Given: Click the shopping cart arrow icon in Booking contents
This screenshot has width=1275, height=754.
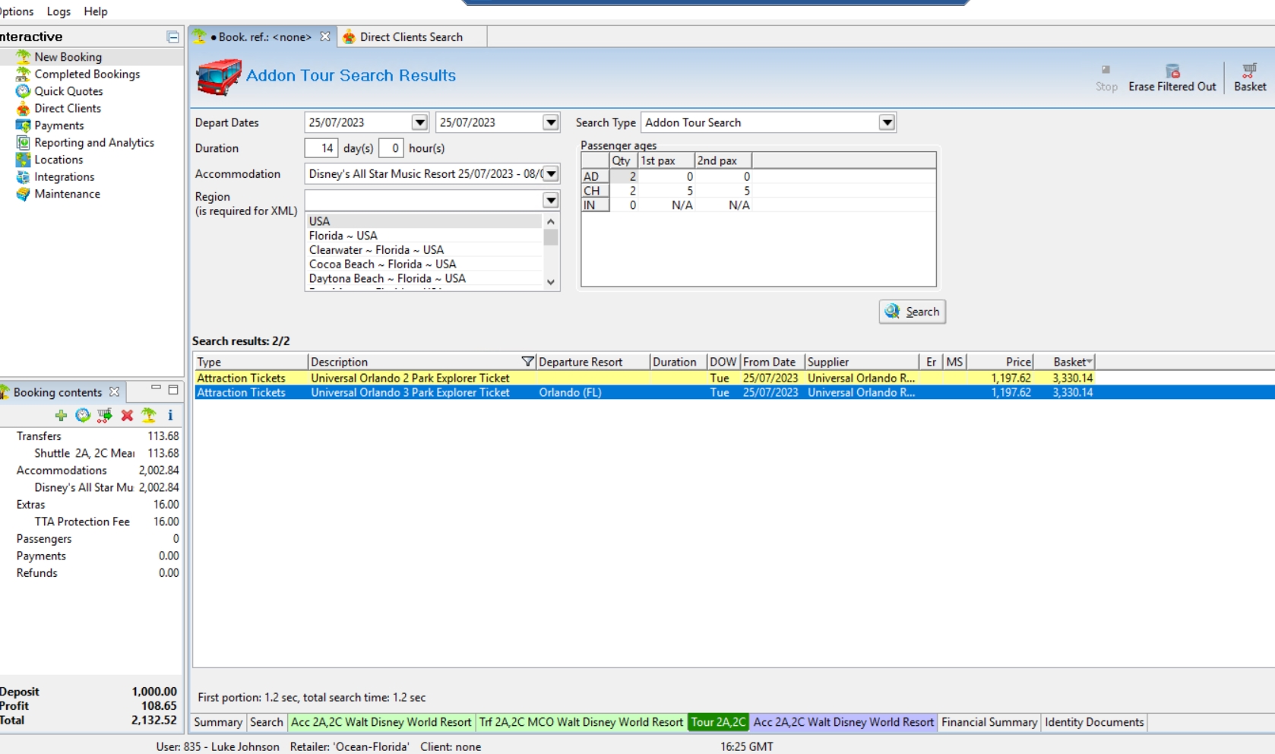Looking at the screenshot, I should click(x=105, y=415).
